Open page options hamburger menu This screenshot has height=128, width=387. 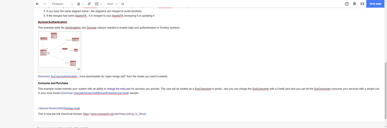click(354, 4)
